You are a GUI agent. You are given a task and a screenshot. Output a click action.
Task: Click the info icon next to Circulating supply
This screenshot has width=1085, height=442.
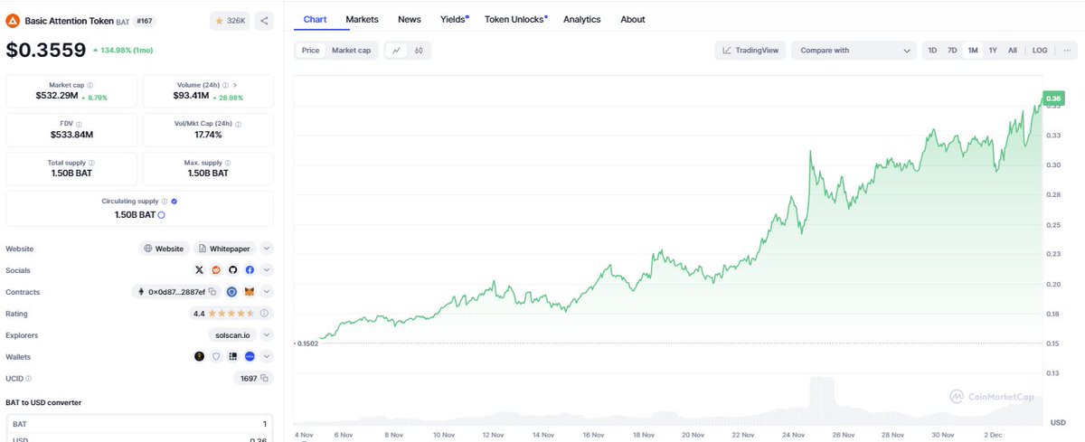165,202
